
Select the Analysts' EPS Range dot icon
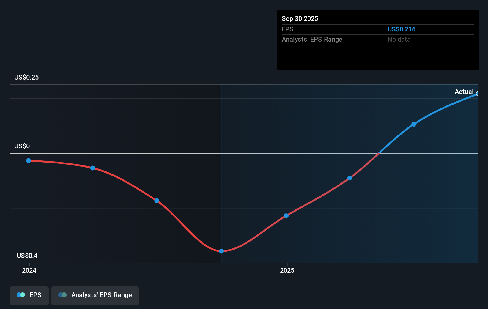pos(62,295)
